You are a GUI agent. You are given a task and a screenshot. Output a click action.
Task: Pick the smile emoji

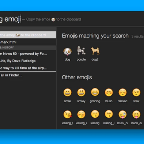(67, 92)
